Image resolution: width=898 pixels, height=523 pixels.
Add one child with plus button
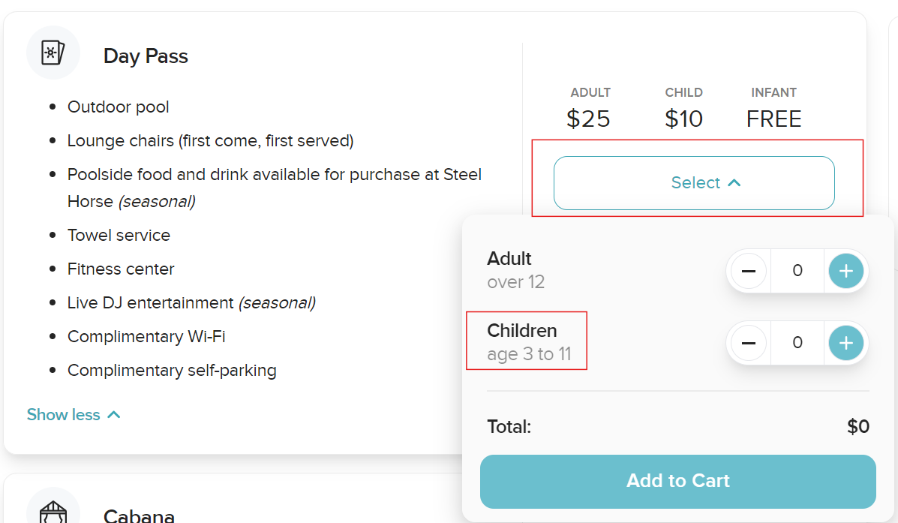pyautogui.click(x=845, y=343)
